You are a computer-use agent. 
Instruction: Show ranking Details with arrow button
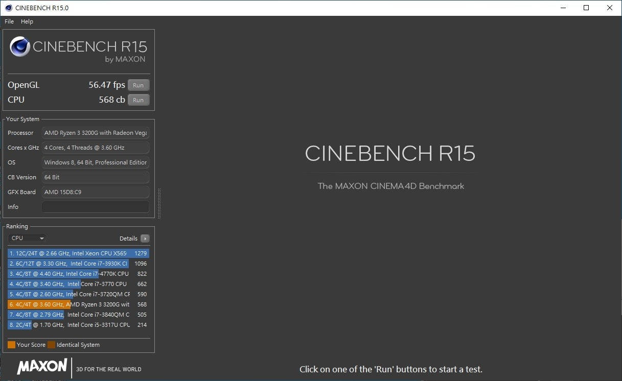pyautogui.click(x=145, y=239)
